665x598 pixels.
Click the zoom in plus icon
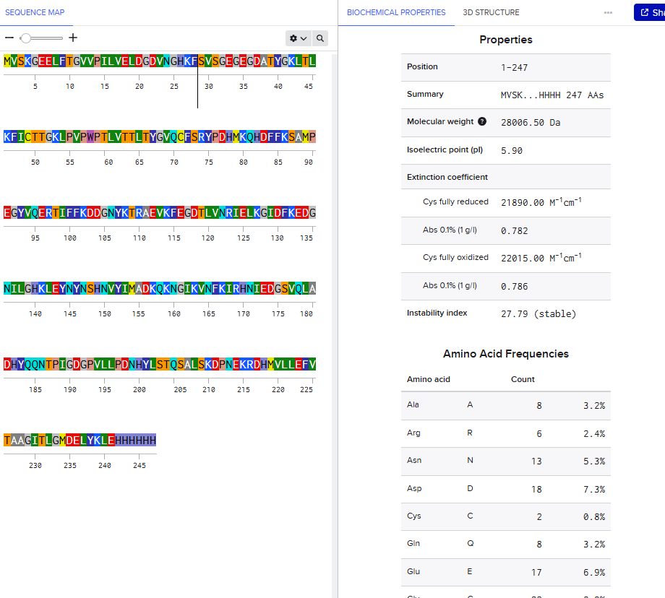pos(73,38)
